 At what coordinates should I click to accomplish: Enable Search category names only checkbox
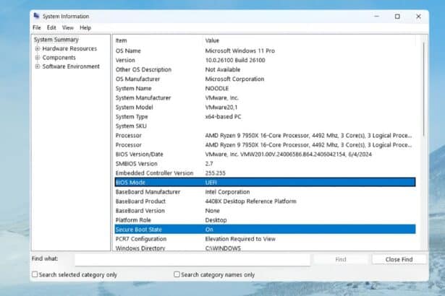pyautogui.click(x=177, y=274)
